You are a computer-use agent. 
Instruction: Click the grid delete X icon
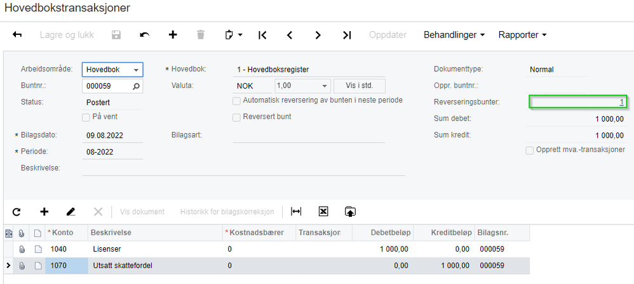pyautogui.click(x=98, y=212)
